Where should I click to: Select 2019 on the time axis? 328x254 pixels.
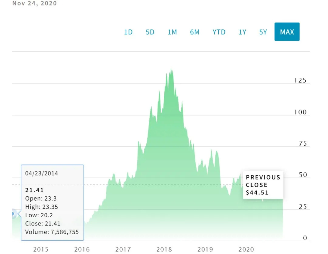click(x=205, y=249)
